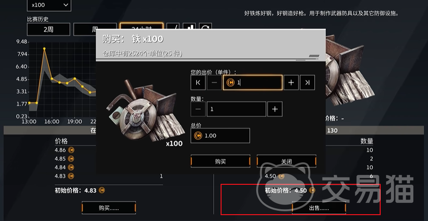Refresh the market price history
Image resolution: width=428 pixels, height=221 pixels.
[205, 26]
